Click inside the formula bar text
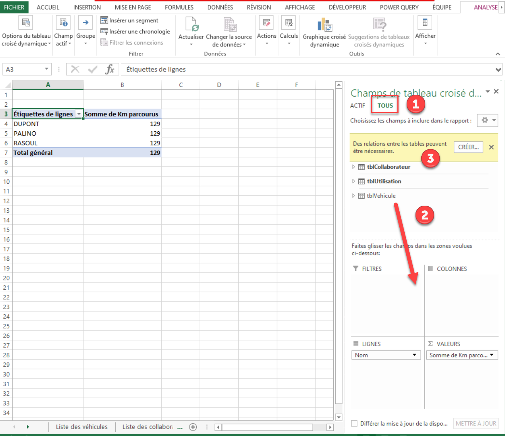The width and height of the screenshot is (505, 436). (x=156, y=69)
